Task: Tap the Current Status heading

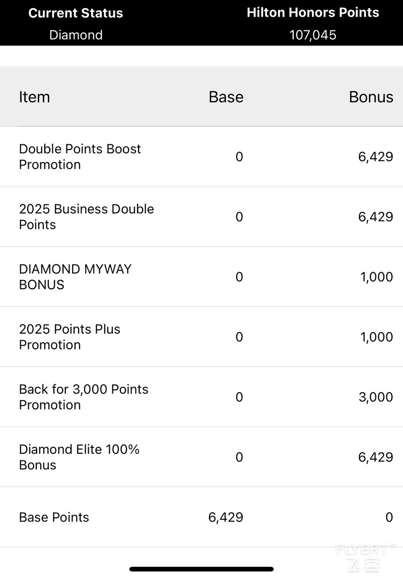Action: coord(76,13)
